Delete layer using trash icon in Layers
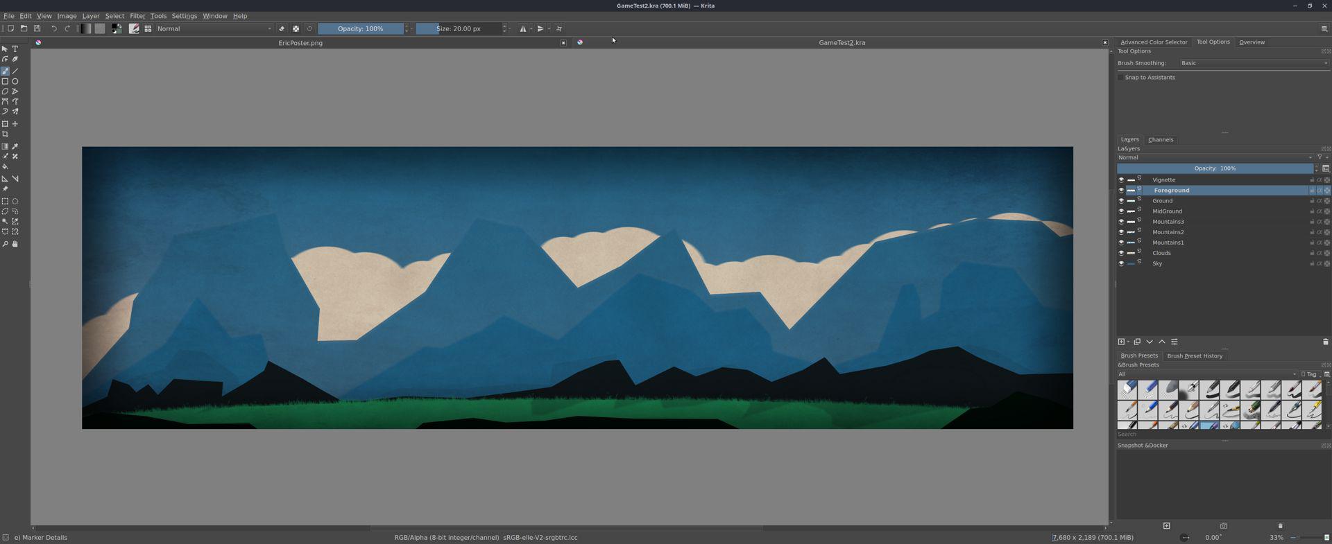The width and height of the screenshot is (1332, 544). point(1325,342)
